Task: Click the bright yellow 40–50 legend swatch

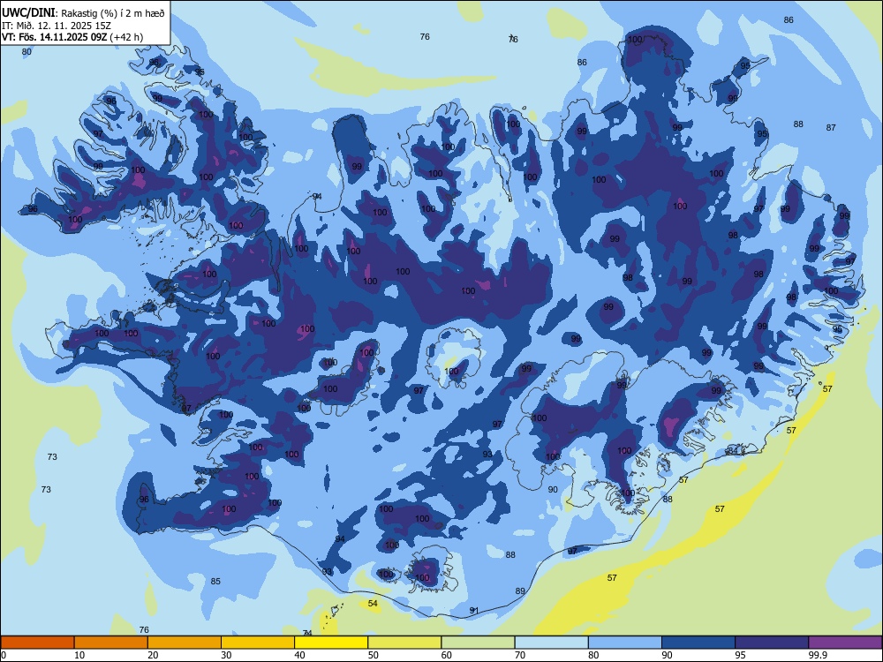Action: (x=331, y=643)
